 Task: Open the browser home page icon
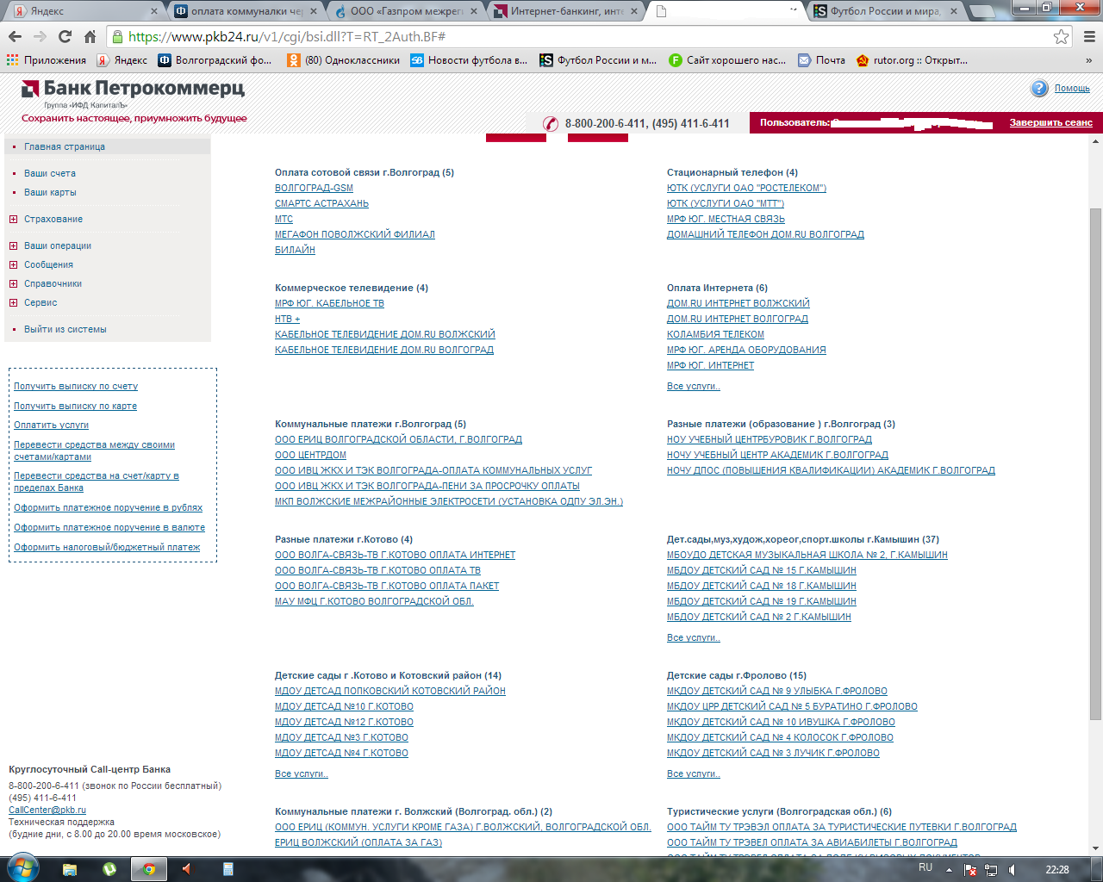click(90, 36)
